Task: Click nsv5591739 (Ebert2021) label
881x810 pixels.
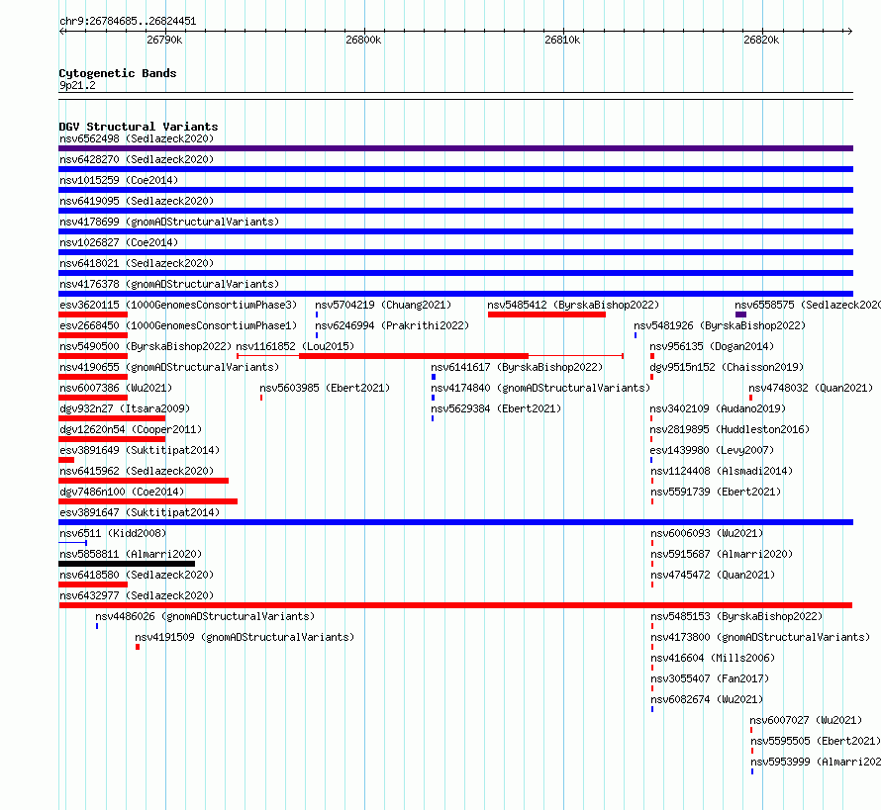Action: [716, 492]
